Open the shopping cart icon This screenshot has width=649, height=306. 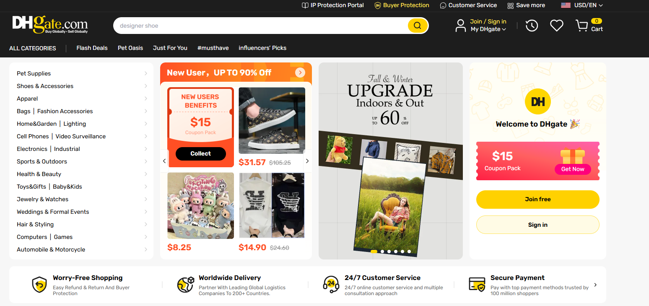(582, 26)
